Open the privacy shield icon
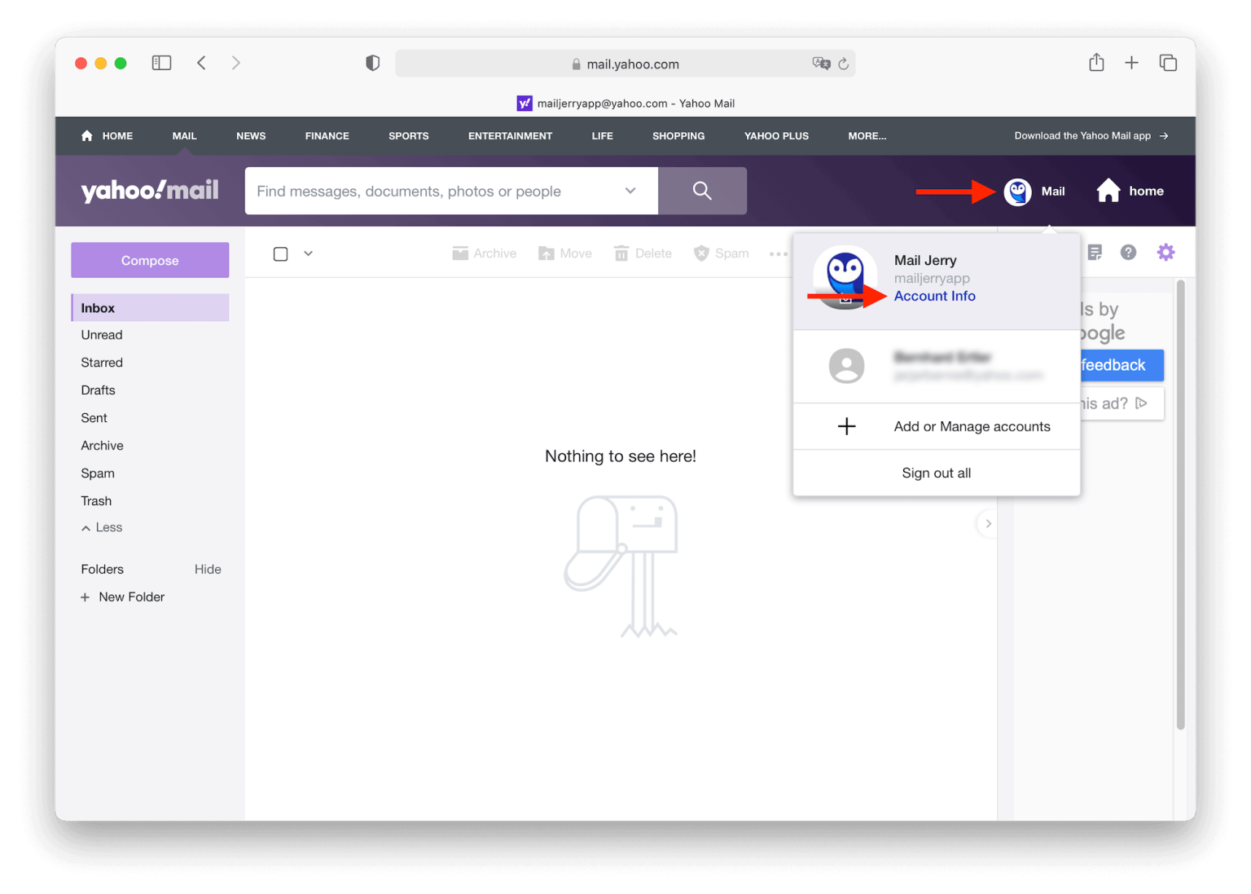1251x894 pixels. (372, 63)
